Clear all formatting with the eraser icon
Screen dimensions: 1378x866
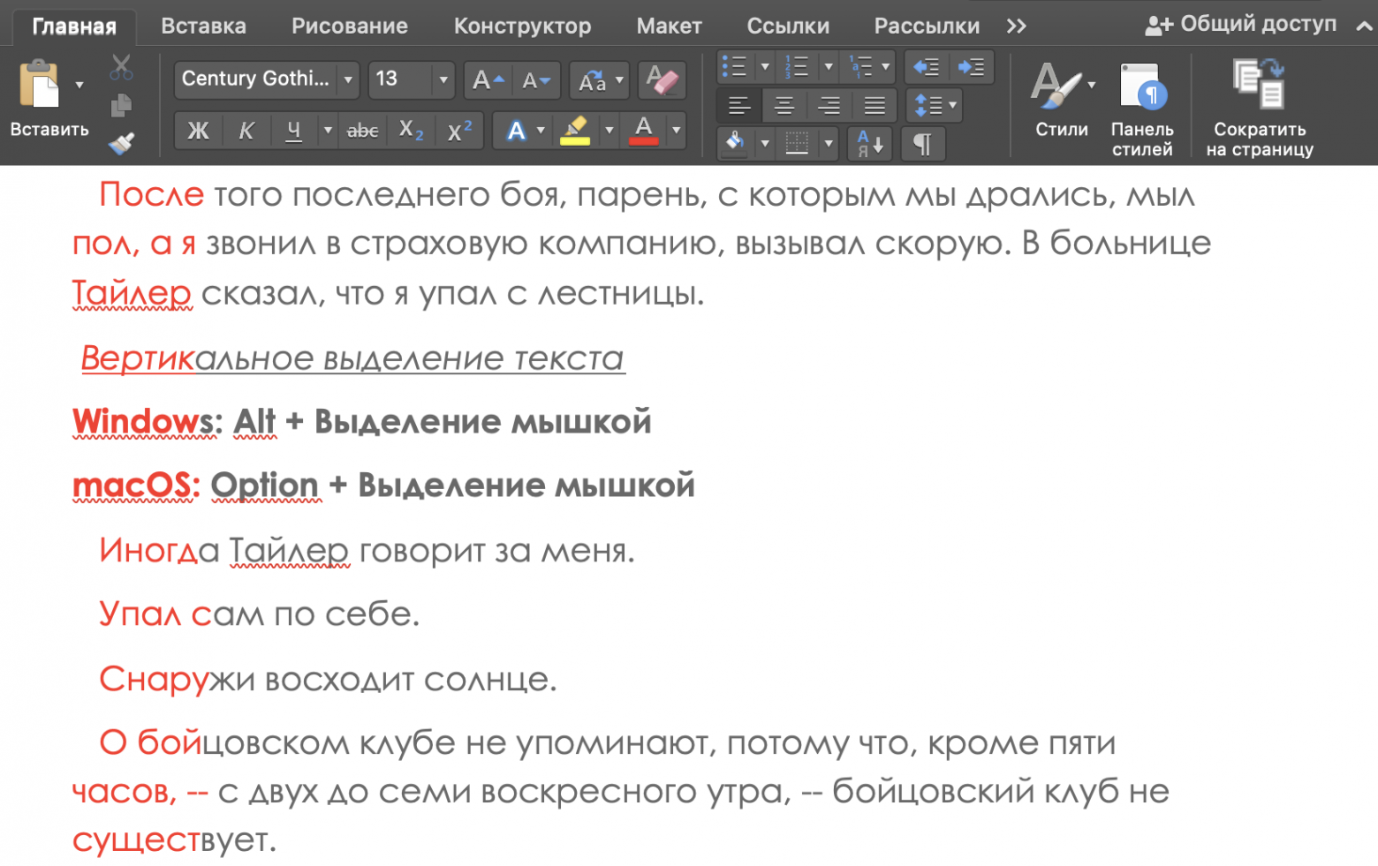click(662, 80)
